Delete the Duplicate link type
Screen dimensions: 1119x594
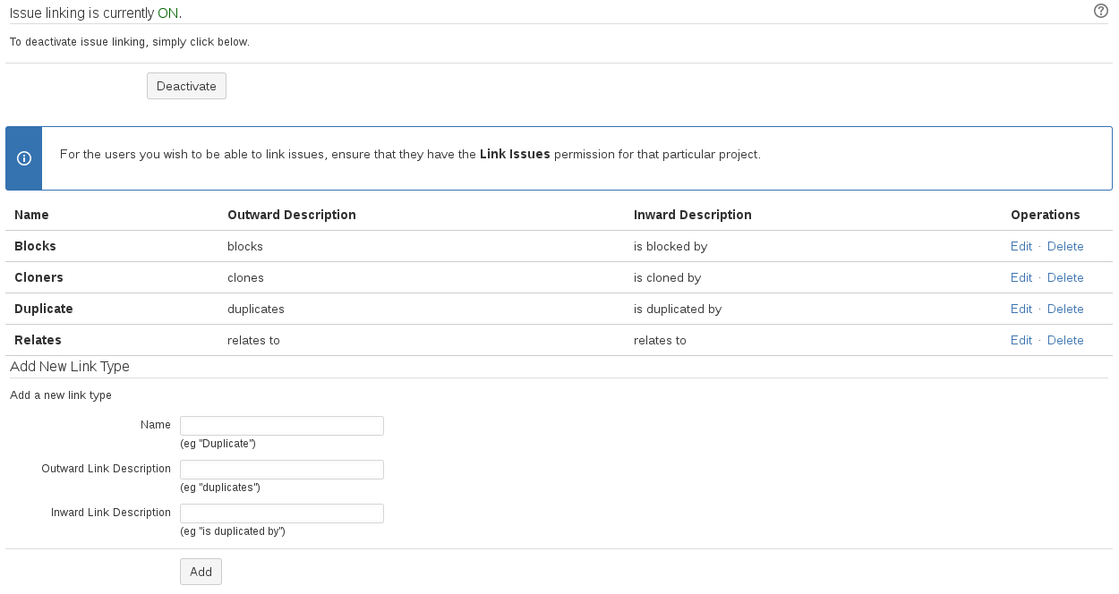click(1065, 309)
